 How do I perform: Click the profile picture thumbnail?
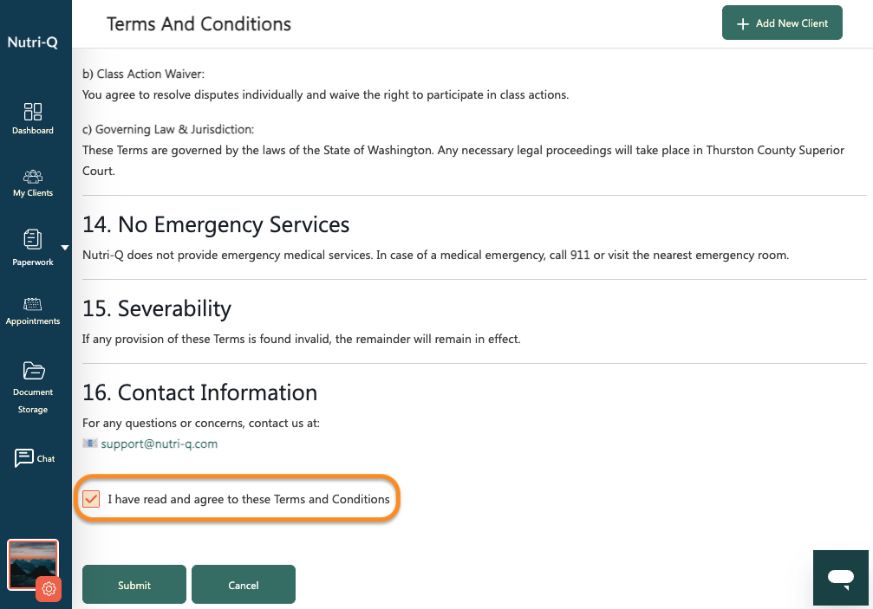[32, 565]
